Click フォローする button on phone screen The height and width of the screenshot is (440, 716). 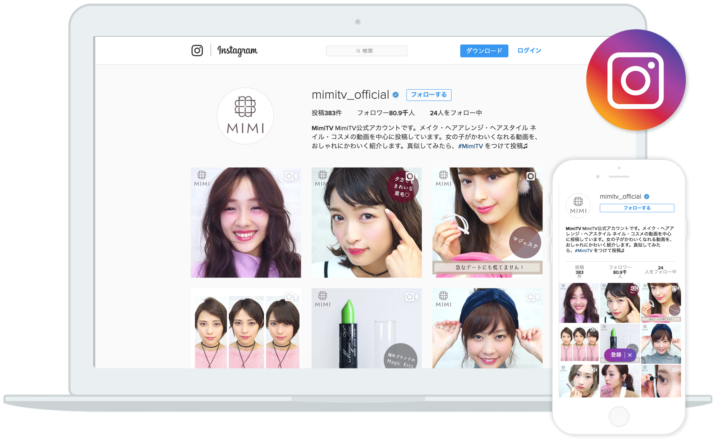point(637,208)
